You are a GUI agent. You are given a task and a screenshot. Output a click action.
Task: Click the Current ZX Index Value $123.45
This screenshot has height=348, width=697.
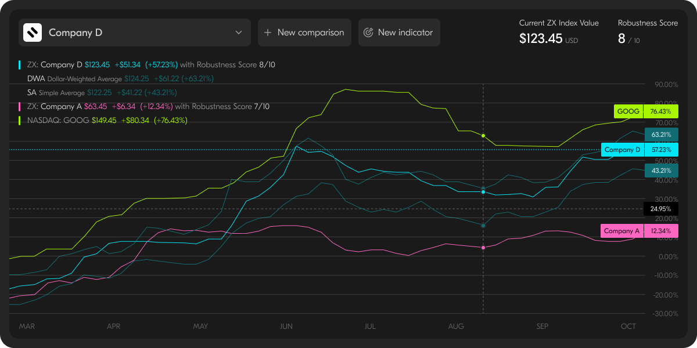(x=549, y=39)
